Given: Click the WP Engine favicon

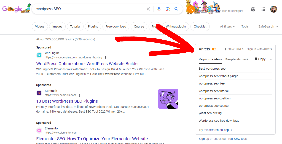Looking at the screenshot, I should [39, 55].
